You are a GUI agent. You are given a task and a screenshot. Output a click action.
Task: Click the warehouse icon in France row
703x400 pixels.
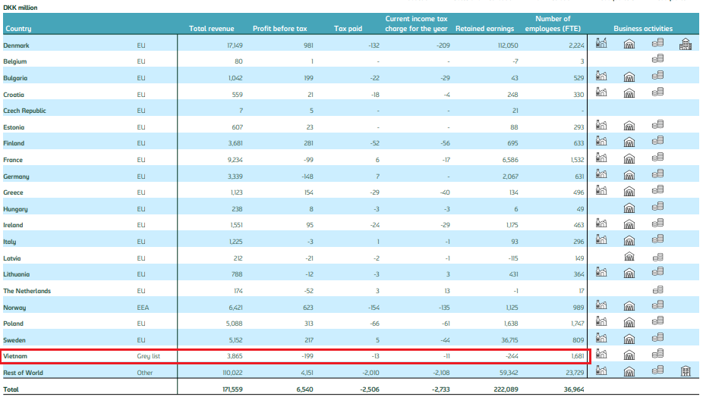tap(629, 159)
